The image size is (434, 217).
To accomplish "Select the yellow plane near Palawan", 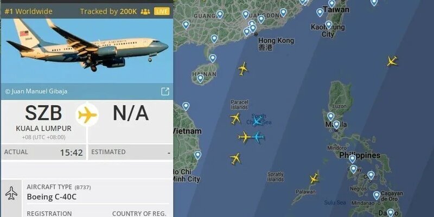I will pyautogui.click(x=314, y=178).
